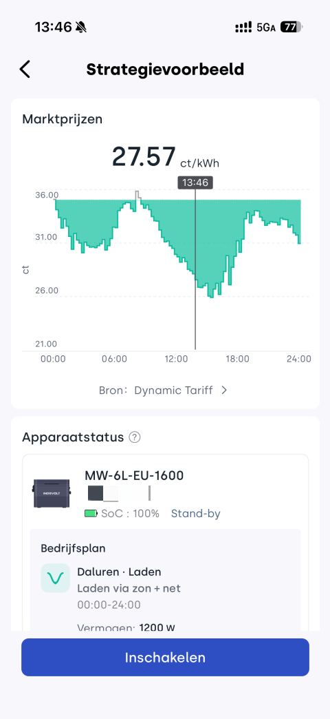This screenshot has width=330, height=719.
Task: Open the Dynamic Tariff source chevron
Action: (224, 390)
